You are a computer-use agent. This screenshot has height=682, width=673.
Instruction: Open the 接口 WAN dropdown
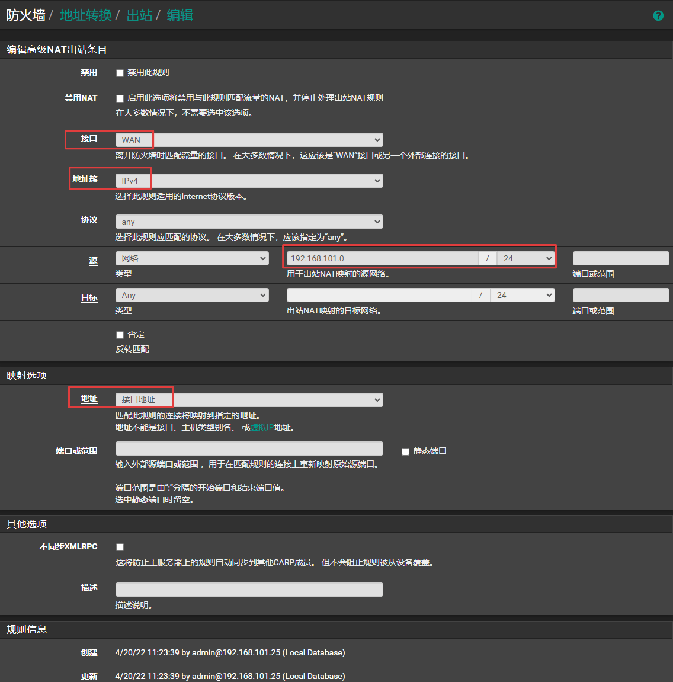coord(249,140)
